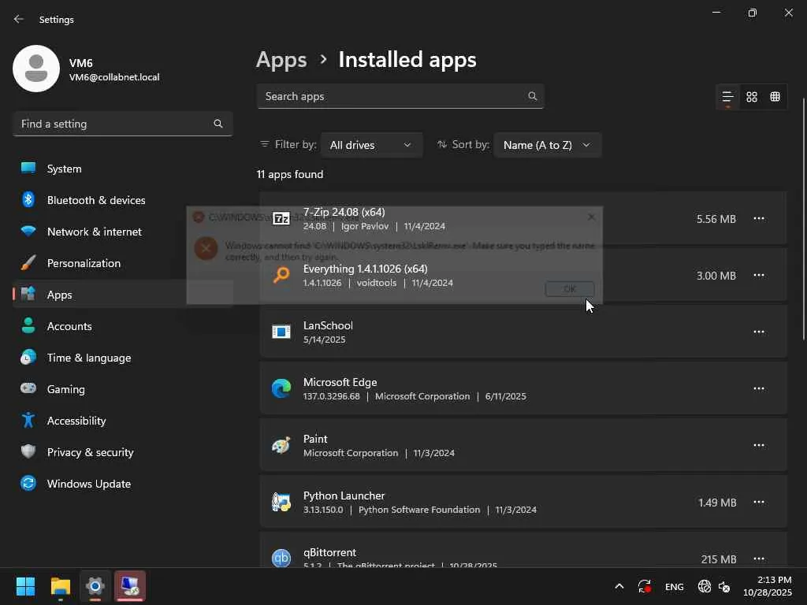Open more options for LanSchool

(759, 332)
